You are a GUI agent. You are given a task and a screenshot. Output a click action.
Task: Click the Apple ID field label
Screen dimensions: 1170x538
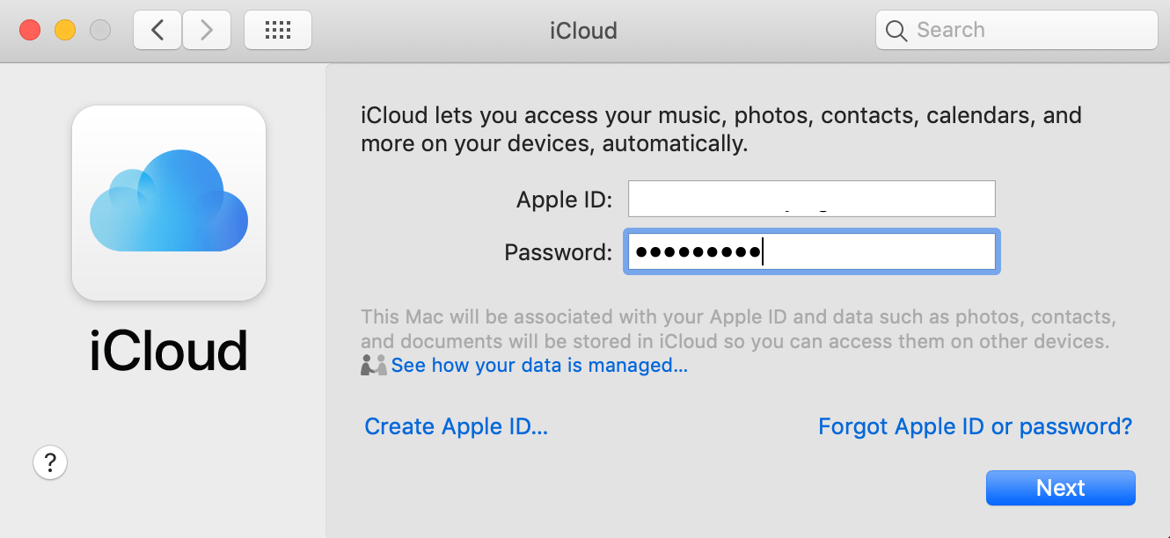564,200
